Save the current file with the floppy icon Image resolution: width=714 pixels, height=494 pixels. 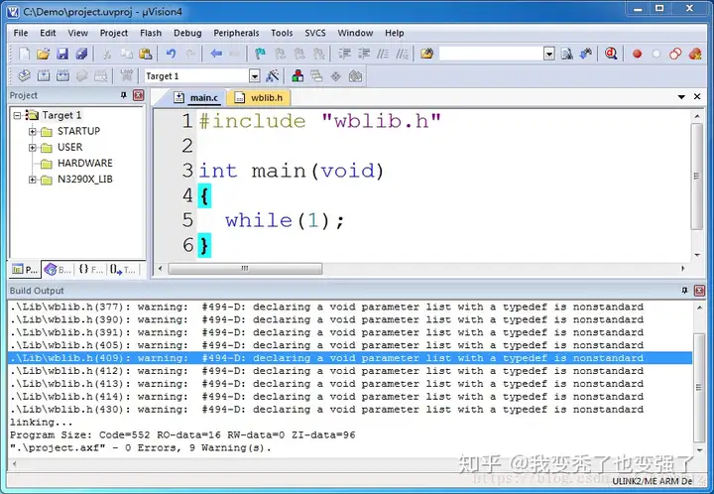pos(62,54)
